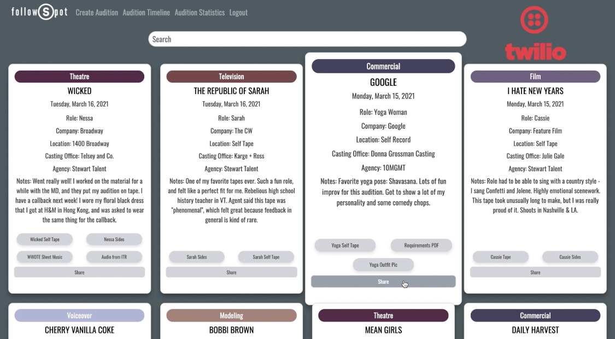Click the Theatre tag on Wicked card
Screen dimensions: 615x339
point(80,77)
